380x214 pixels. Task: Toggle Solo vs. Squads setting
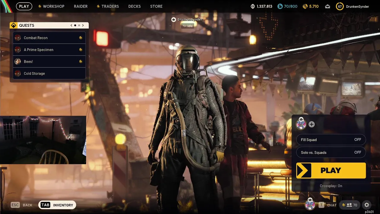331,152
